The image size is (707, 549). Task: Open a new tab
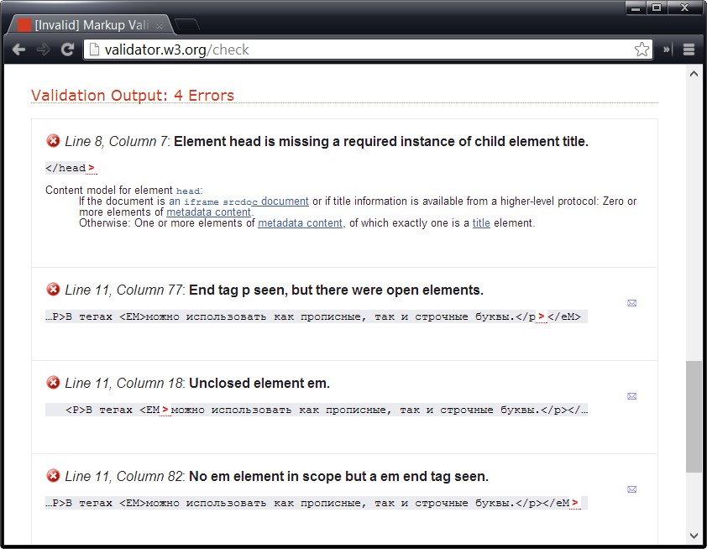coord(186,25)
